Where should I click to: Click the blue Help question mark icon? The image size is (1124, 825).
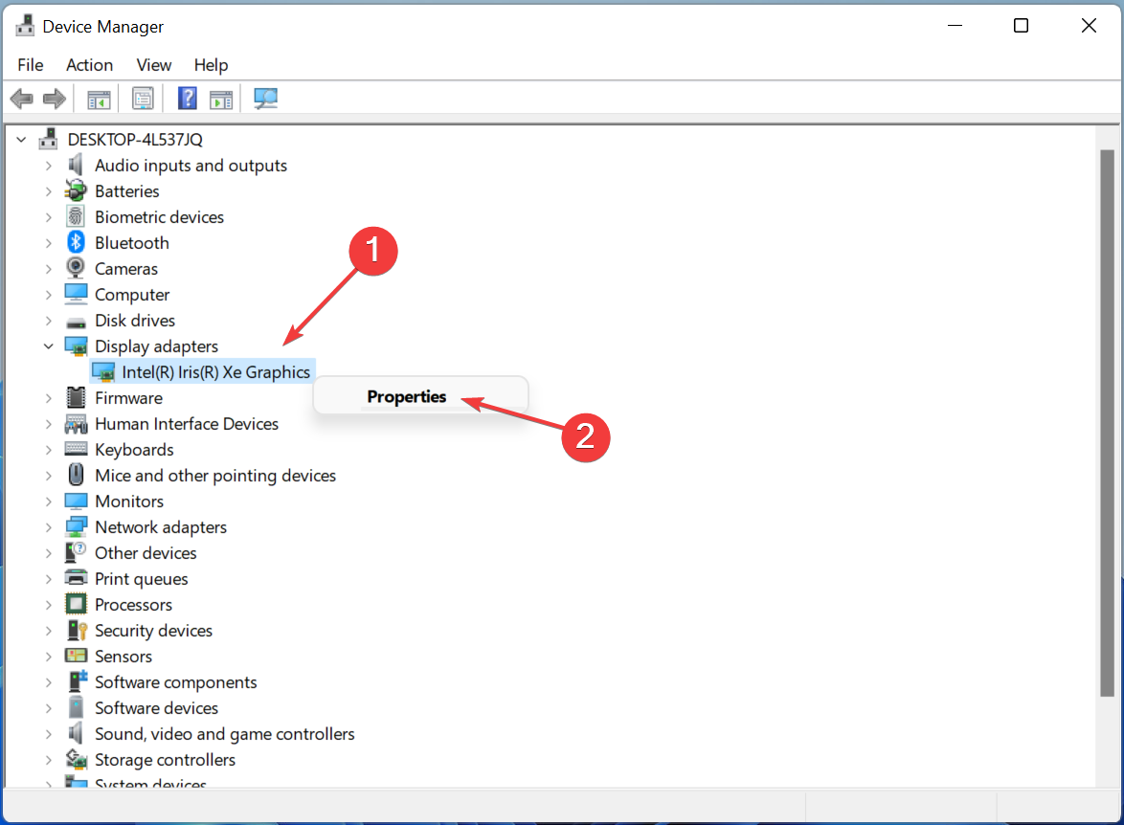pyautogui.click(x=187, y=99)
